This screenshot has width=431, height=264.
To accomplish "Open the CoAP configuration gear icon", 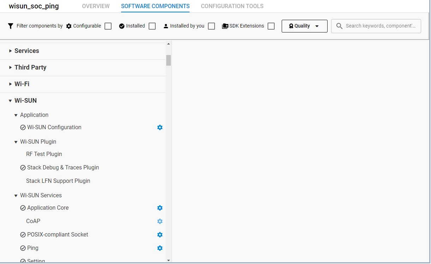I will tap(160, 221).
